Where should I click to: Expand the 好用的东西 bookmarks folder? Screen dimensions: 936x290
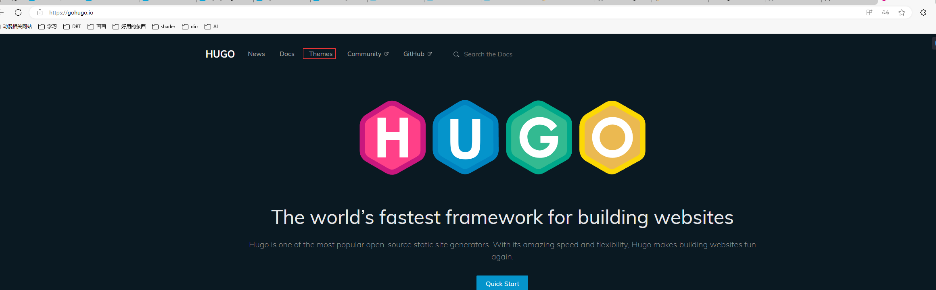coord(129,27)
